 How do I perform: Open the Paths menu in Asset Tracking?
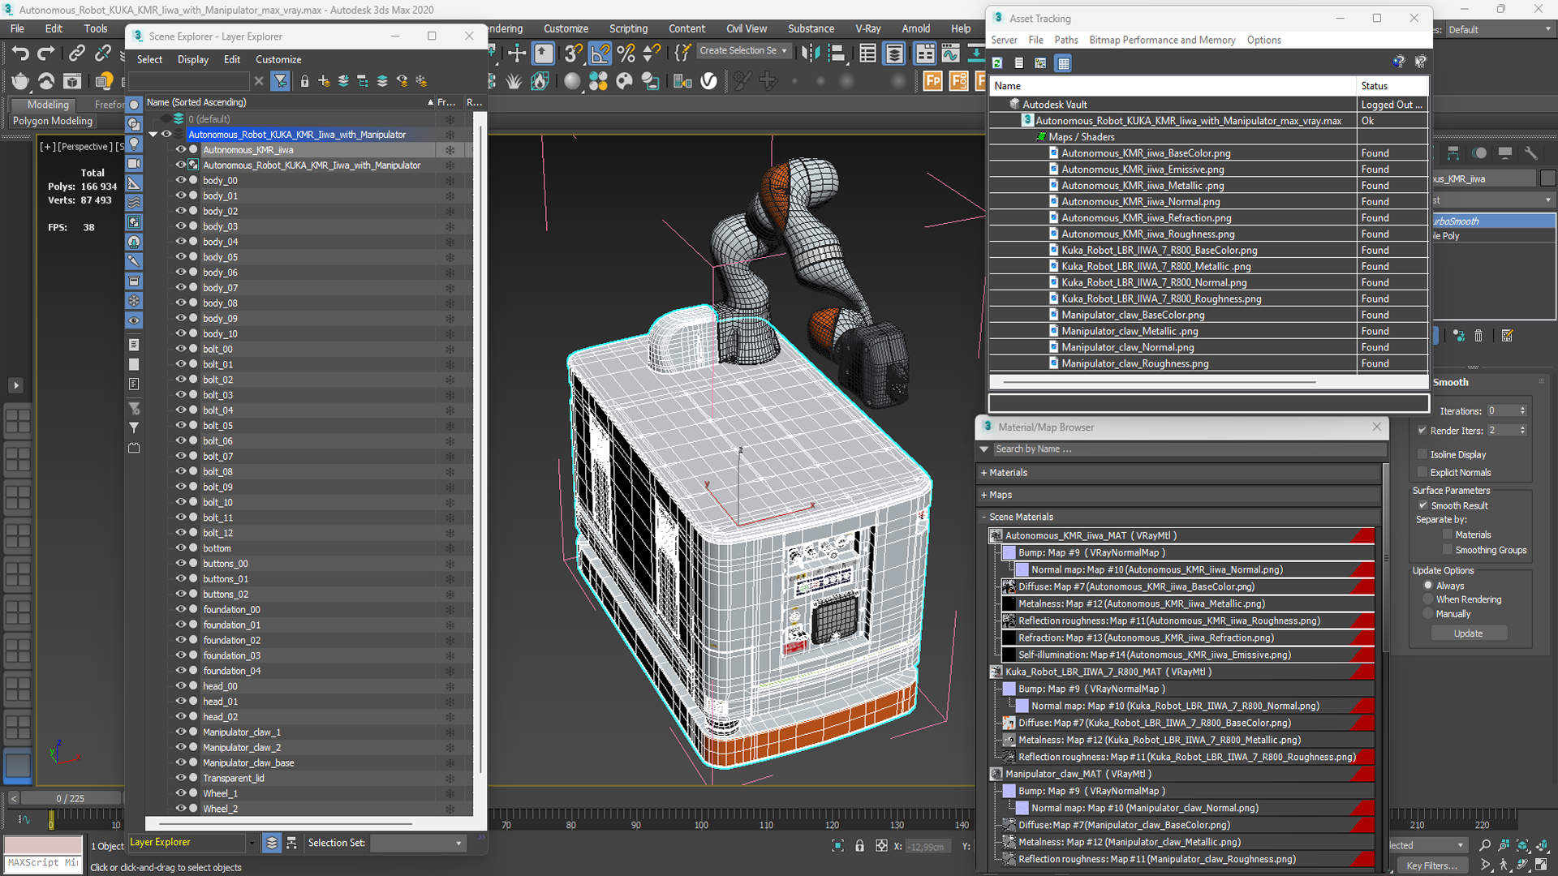pyautogui.click(x=1066, y=40)
